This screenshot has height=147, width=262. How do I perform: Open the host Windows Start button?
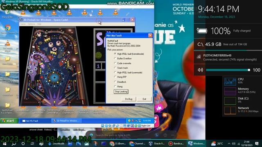[x=5, y=143]
